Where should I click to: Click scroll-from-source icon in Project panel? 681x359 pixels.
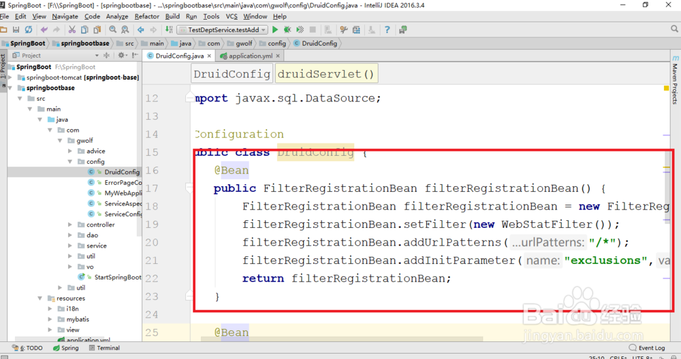point(106,55)
